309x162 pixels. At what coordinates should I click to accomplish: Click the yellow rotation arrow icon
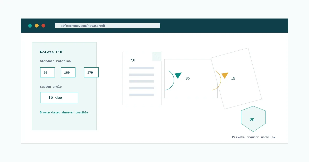225,75
